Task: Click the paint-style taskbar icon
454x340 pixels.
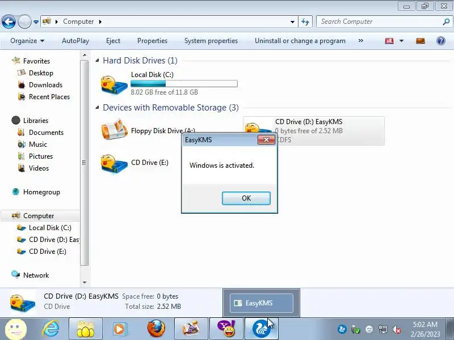Action: pyautogui.click(x=191, y=329)
